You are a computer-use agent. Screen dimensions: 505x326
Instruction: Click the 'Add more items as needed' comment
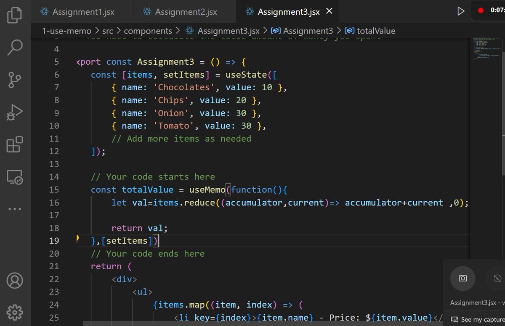[x=181, y=139]
